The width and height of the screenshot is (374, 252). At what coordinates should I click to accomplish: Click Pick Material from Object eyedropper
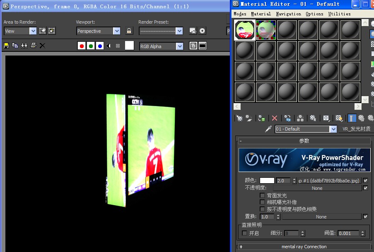268,129
